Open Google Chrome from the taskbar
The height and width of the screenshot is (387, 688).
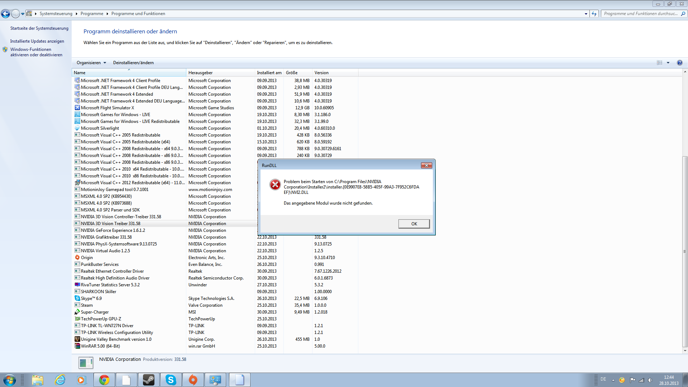(104, 380)
